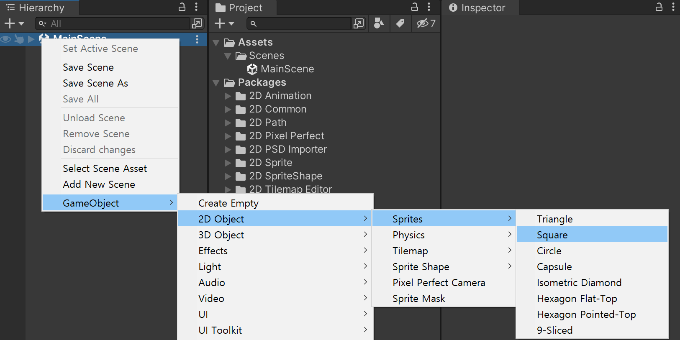
Task: Expand the MainScene hierarchy arrow
Action: [x=31, y=39]
